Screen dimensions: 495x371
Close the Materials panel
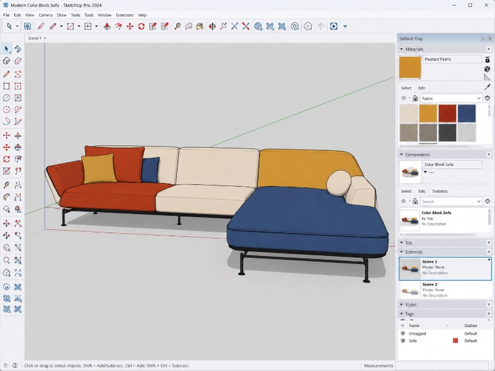click(489, 49)
